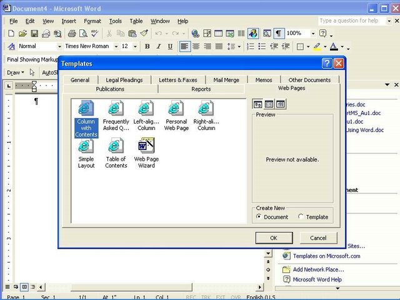Click Cancel in Templates dialog

(x=318, y=237)
